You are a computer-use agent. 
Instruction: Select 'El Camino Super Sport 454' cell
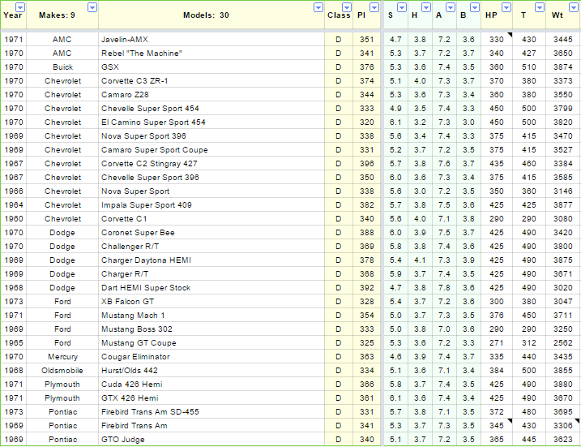click(x=211, y=122)
